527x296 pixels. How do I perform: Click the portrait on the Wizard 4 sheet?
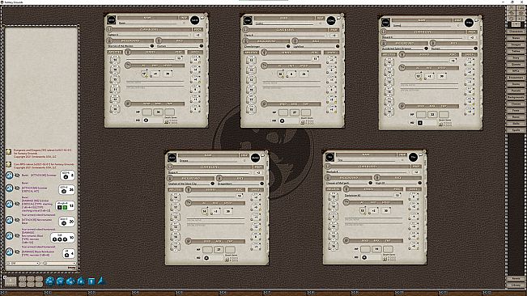(x=386, y=22)
